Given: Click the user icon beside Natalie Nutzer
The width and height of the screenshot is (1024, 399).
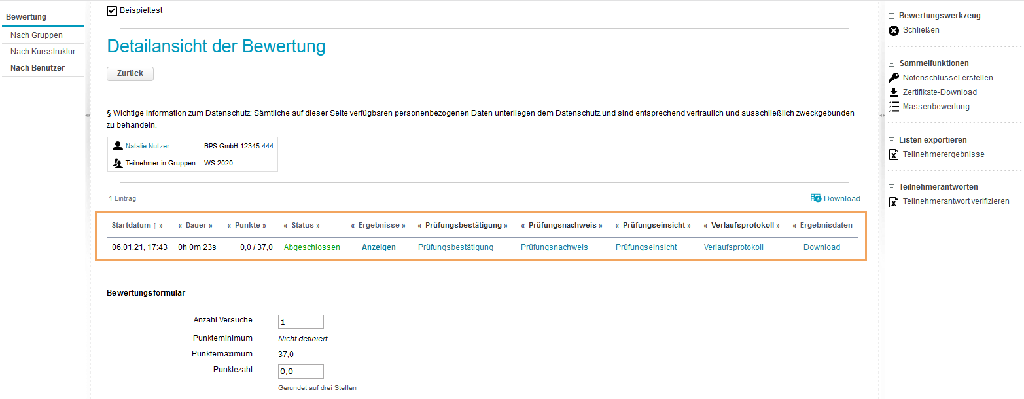Looking at the screenshot, I should pyautogui.click(x=118, y=145).
